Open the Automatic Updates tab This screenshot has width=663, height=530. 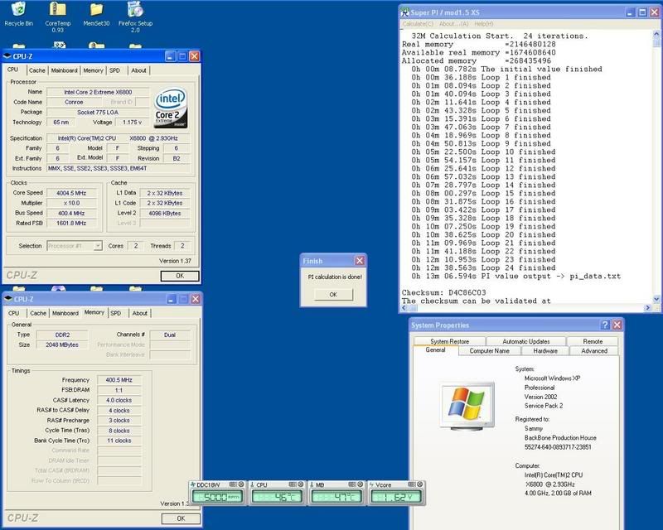[526, 341]
